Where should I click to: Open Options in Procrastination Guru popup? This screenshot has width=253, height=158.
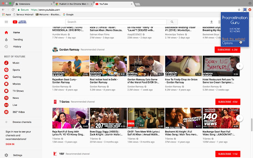click(227, 43)
